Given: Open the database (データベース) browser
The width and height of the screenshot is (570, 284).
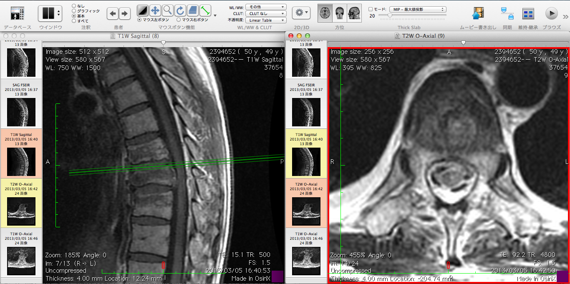Looking at the screenshot, I should [18, 14].
